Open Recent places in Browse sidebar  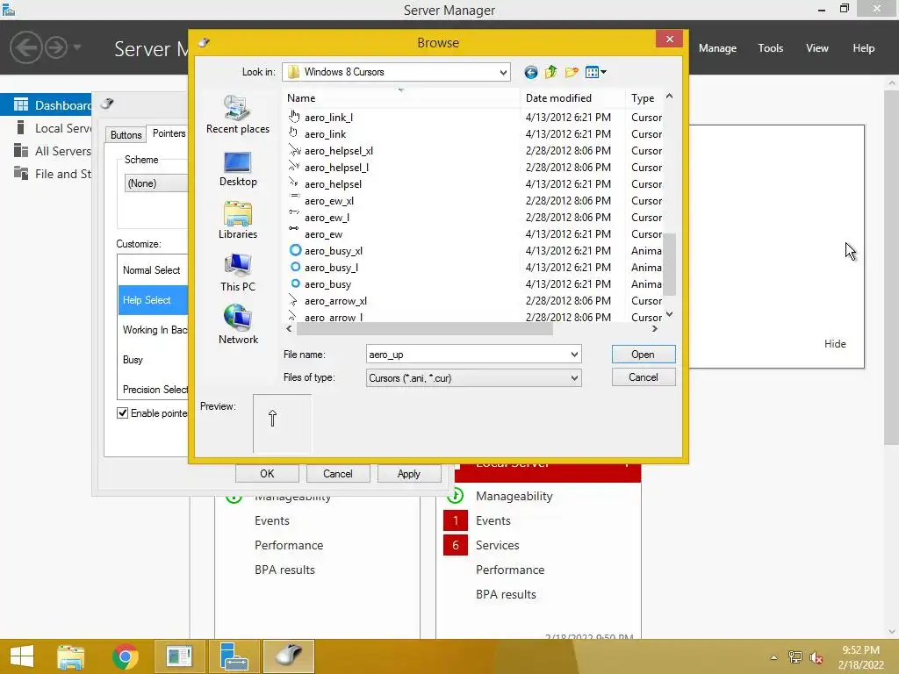click(237, 115)
